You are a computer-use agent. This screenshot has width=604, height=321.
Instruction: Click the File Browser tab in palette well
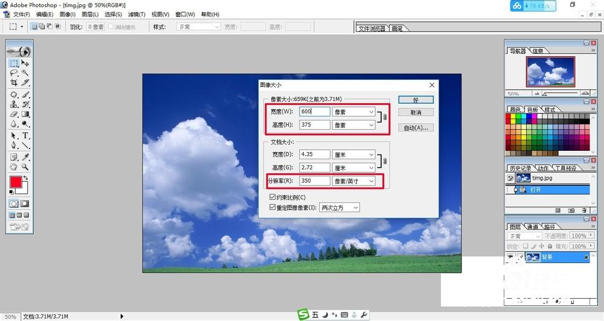pyautogui.click(x=371, y=28)
